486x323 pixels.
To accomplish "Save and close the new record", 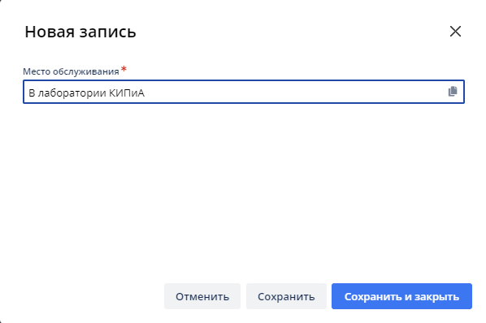I will coord(401,296).
